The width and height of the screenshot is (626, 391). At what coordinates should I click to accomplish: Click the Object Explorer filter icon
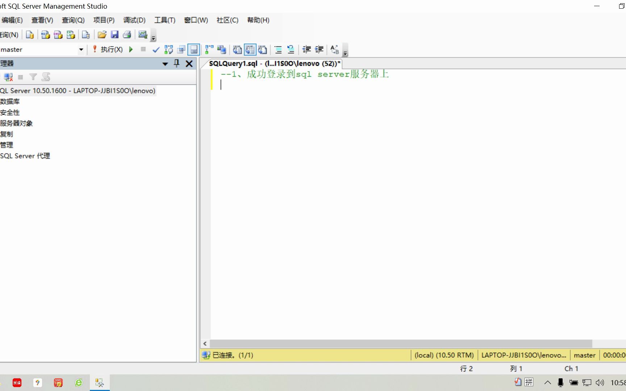coord(33,77)
